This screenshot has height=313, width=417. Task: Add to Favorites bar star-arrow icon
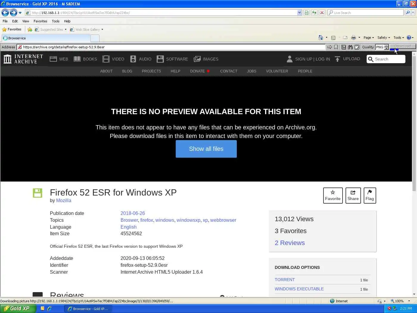click(x=29, y=30)
